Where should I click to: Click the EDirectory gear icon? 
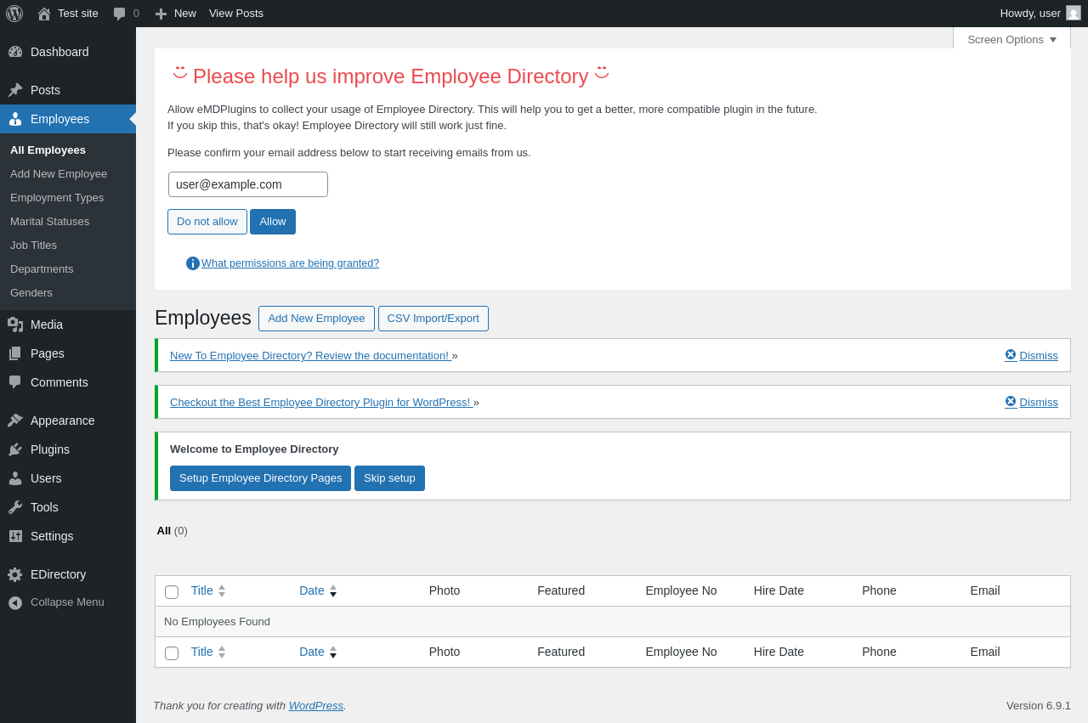click(15, 574)
